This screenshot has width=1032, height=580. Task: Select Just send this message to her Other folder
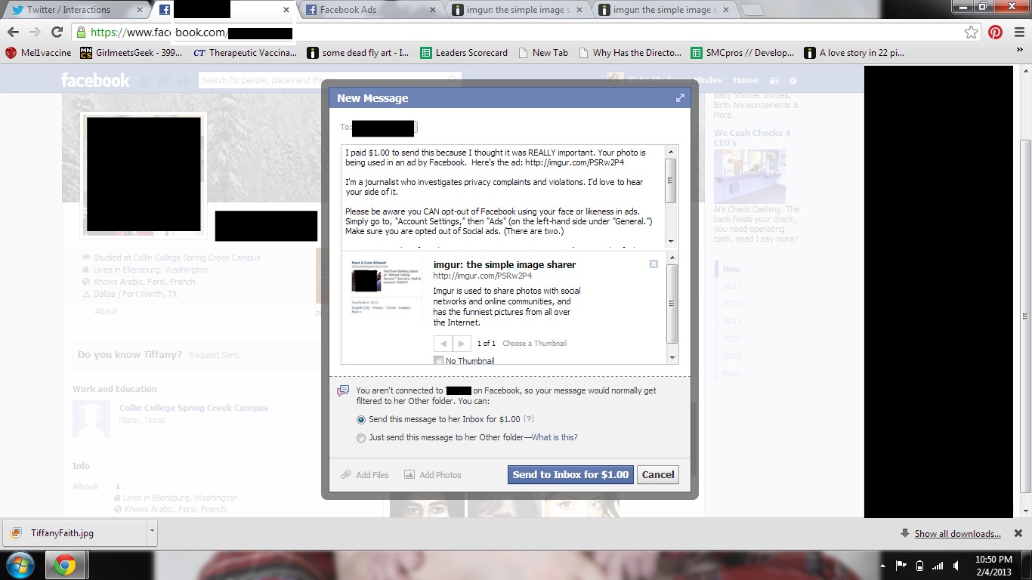pos(361,437)
